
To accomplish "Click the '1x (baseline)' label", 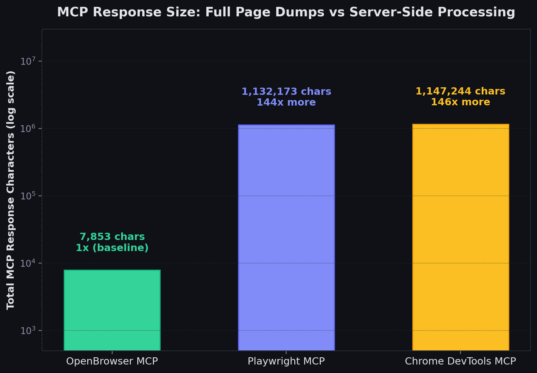I will [112, 248].
